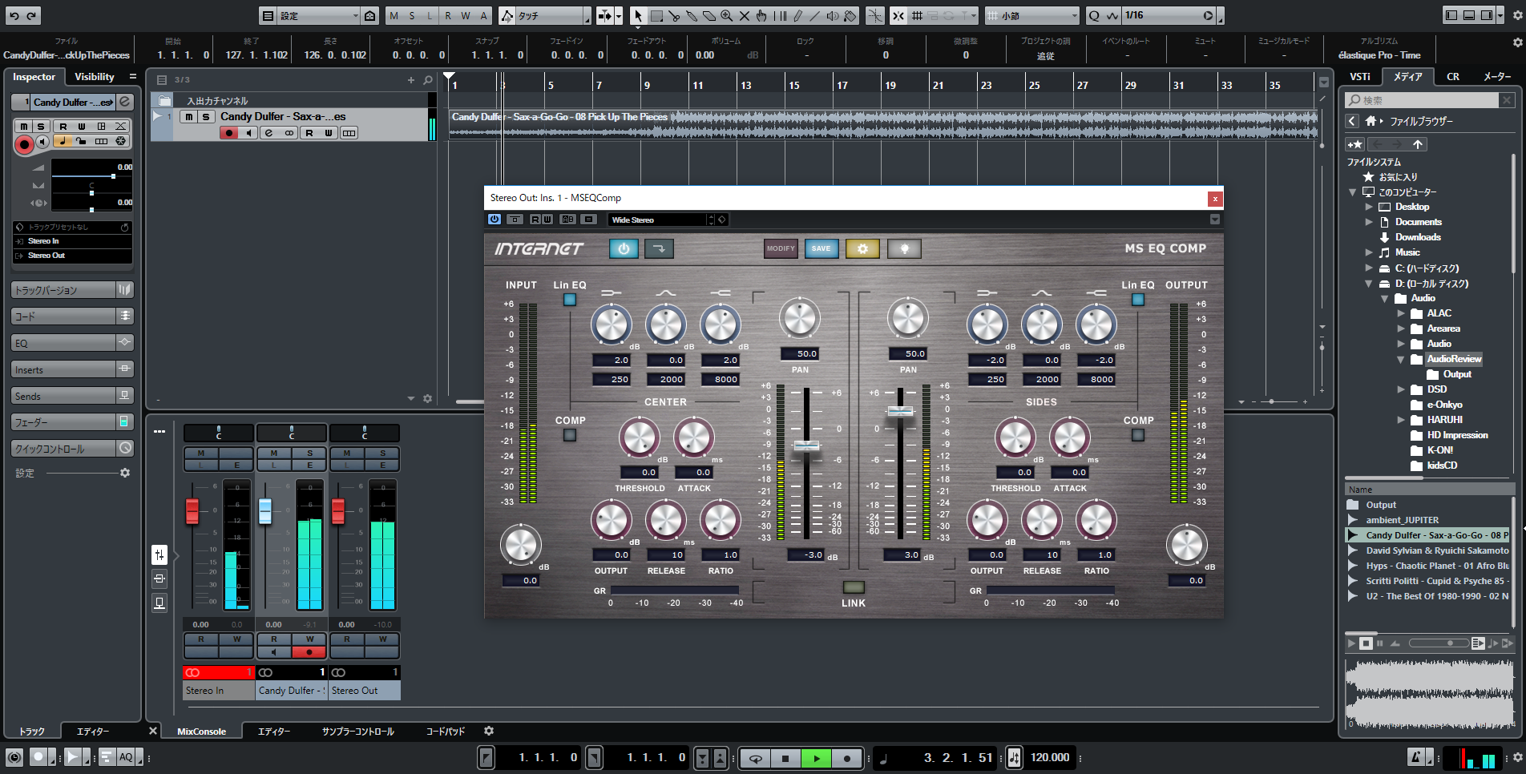This screenshot has height=774, width=1526.
Task: Expand the Inserts inspector section
Action: (73, 369)
